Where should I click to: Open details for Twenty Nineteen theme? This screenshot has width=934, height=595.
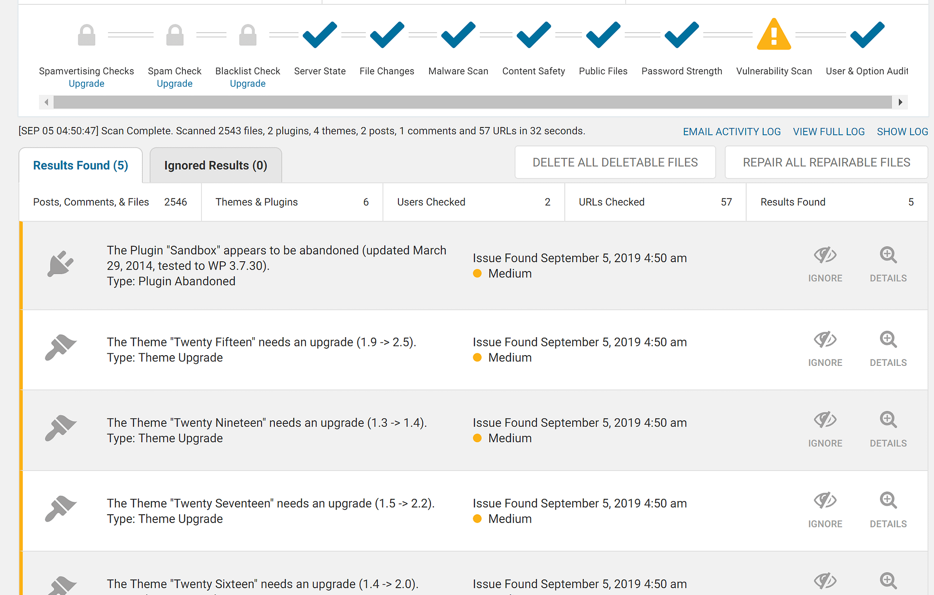(888, 430)
